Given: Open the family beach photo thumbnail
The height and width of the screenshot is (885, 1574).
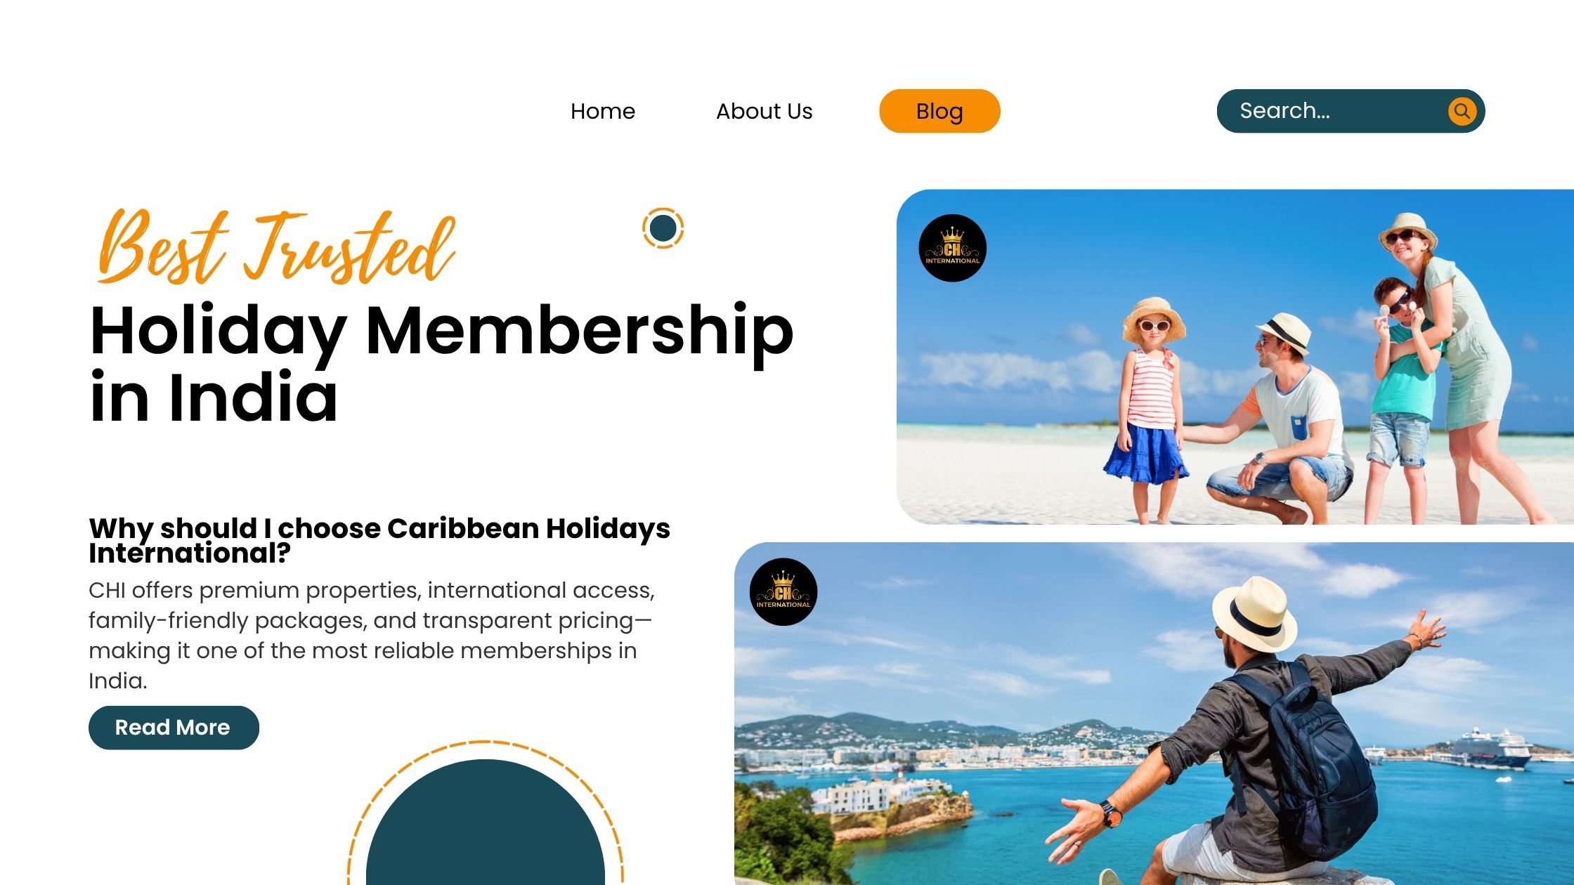Looking at the screenshot, I should coord(1235,357).
